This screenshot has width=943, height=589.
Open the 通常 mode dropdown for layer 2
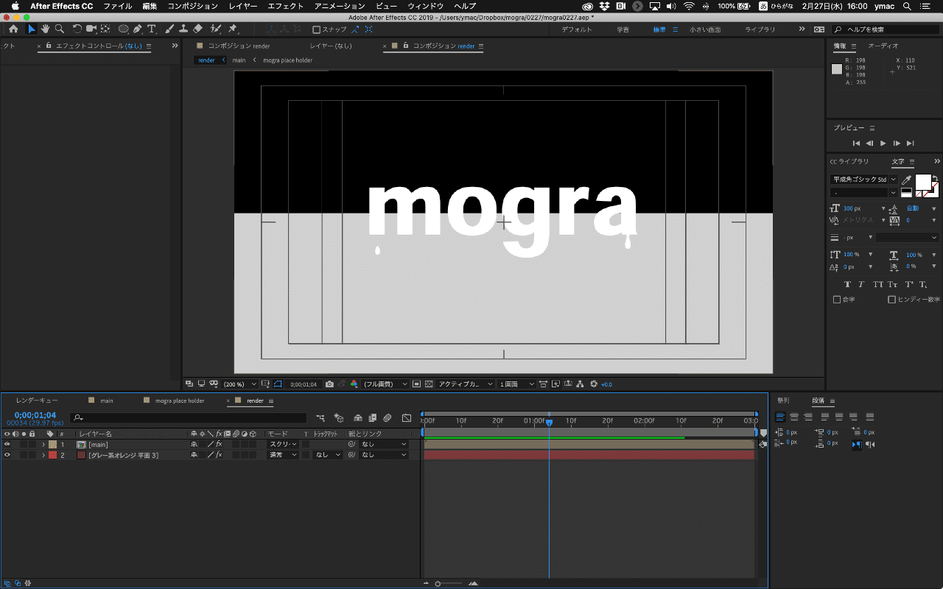[282, 455]
